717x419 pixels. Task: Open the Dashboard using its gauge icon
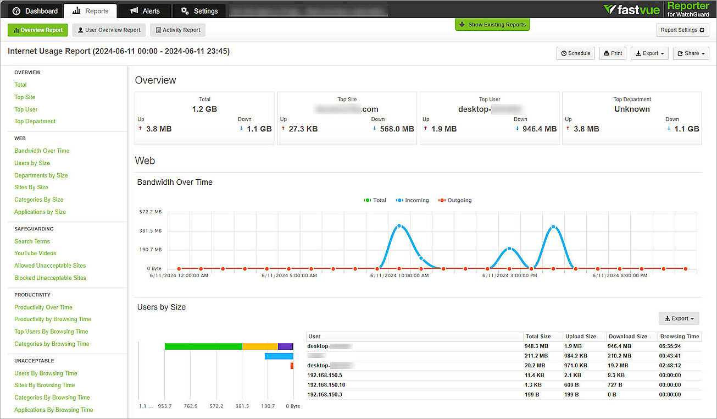coord(16,10)
